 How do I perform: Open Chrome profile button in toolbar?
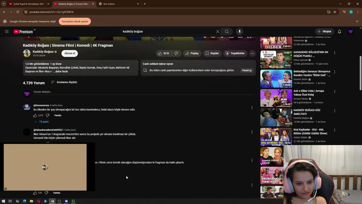351,12
